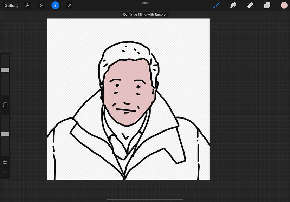Deselect the active Selection tool
The width and height of the screenshot is (290, 202).
pos(55,5)
